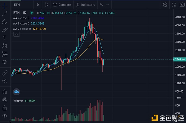Image resolution: width=186 pixels, height=123 pixels.
Task: Toggle hide all drawings eye icon
Action: tap(5, 116)
